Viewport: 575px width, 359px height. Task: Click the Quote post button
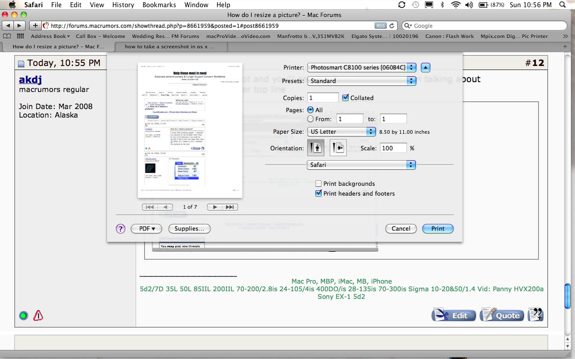point(502,315)
